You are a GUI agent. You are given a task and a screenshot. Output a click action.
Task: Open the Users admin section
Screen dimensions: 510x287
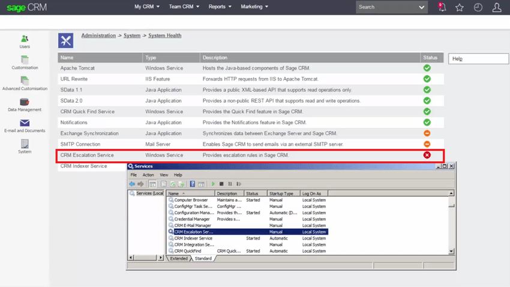click(x=25, y=41)
